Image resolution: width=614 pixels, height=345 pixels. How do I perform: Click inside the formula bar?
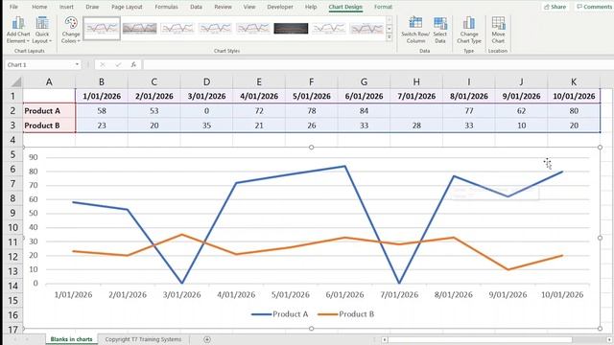tap(378, 64)
